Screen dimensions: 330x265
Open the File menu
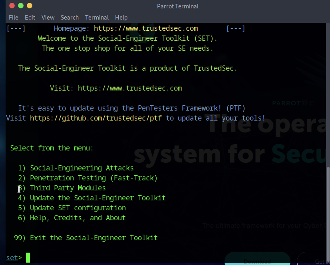13,18
